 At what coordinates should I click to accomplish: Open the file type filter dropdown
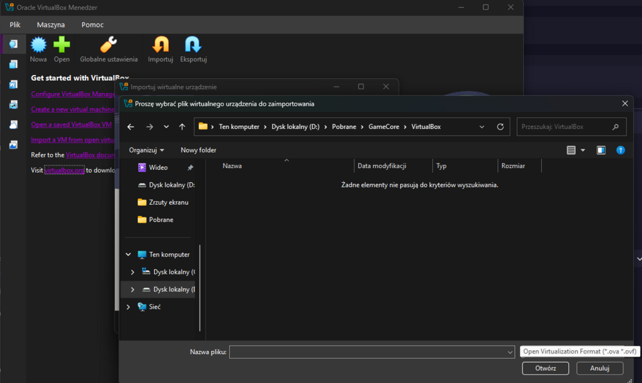click(x=579, y=352)
